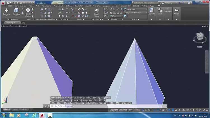Switch to the Fläche ribbon tab

[x=31, y=6]
